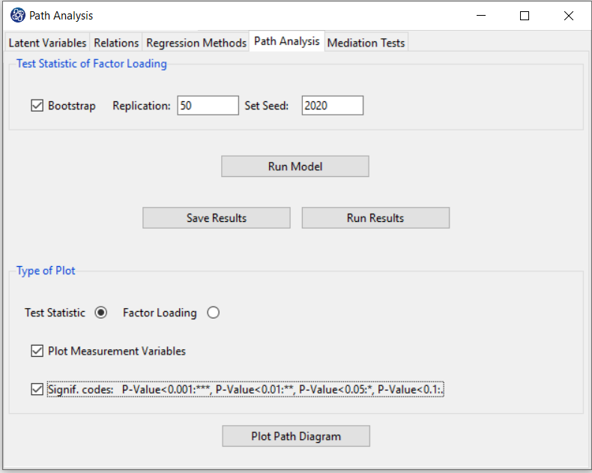The image size is (592, 473).
Task: Click the Set Seed input field
Action: pos(332,106)
